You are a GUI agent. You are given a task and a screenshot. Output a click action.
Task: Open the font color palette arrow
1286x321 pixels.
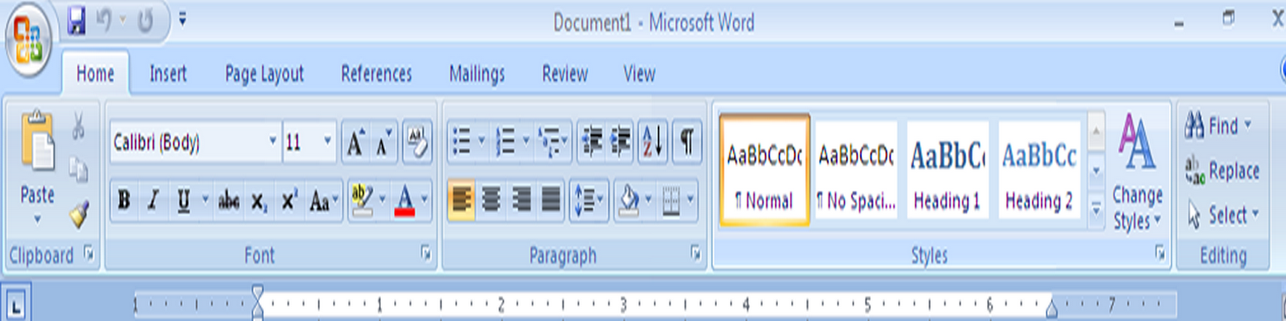425,199
